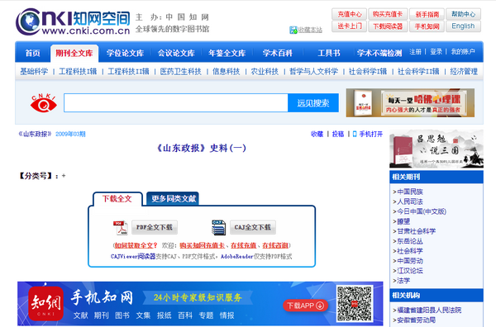Open the 学位论文库 navigation tab

click(x=125, y=53)
